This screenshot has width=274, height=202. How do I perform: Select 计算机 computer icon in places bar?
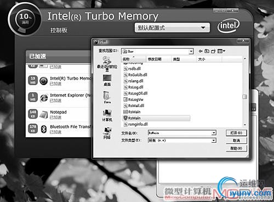pyautogui.click(x=107, y=113)
